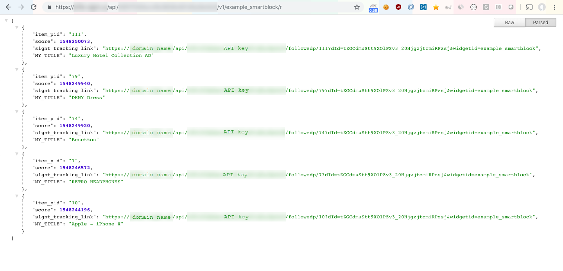Bookmark this page with the star icon
563x271 pixels.
click(357, 7)
